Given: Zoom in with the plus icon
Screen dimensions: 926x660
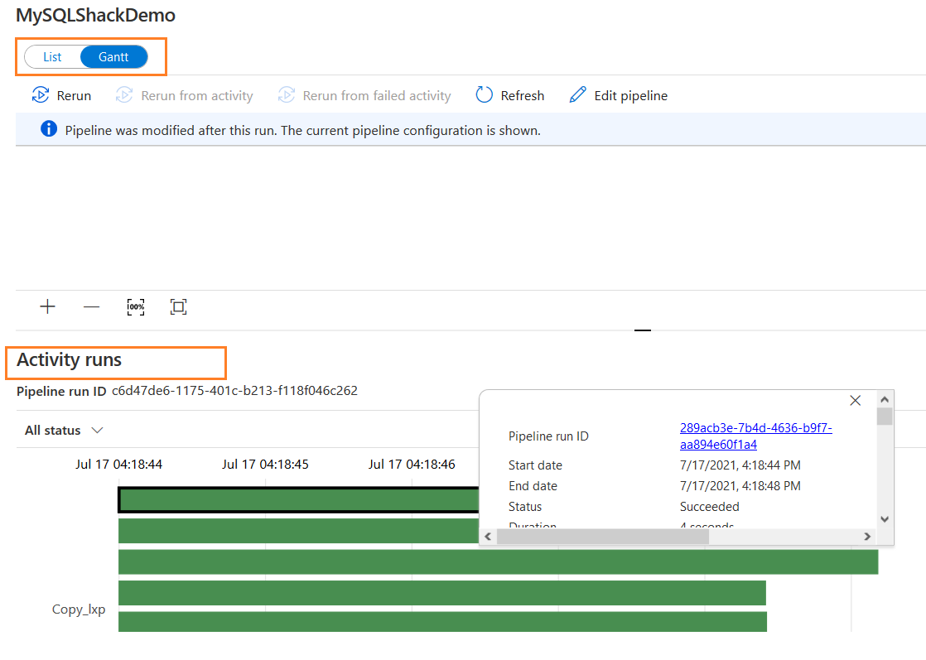Looking at the screenshot, I should tap(48, 307).
